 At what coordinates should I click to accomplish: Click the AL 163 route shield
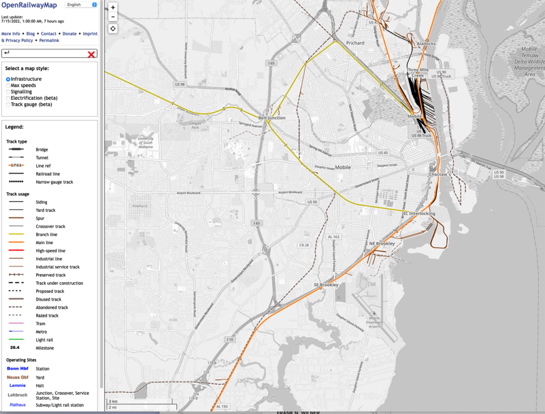[x=334, y=237]
